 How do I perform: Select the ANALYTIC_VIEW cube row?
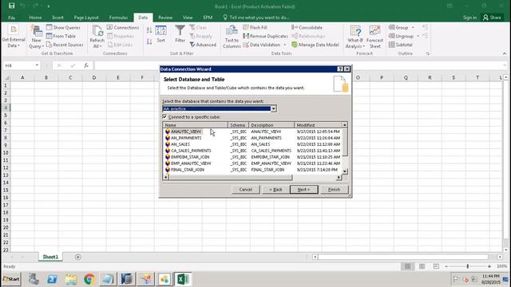click(253, 132)
